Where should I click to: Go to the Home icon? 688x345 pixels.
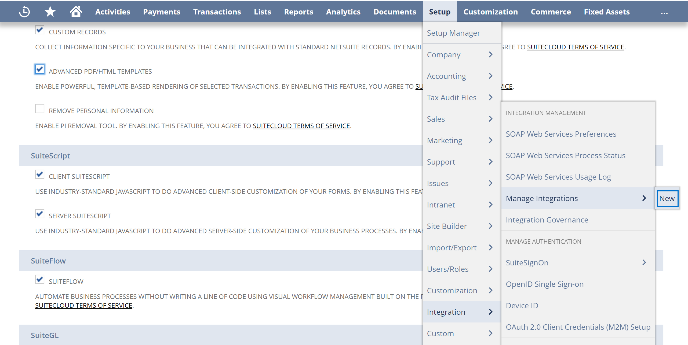pyautogui.click(x=76, y=12)
